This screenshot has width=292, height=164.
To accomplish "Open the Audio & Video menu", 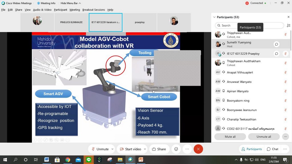I will [42, 10].
